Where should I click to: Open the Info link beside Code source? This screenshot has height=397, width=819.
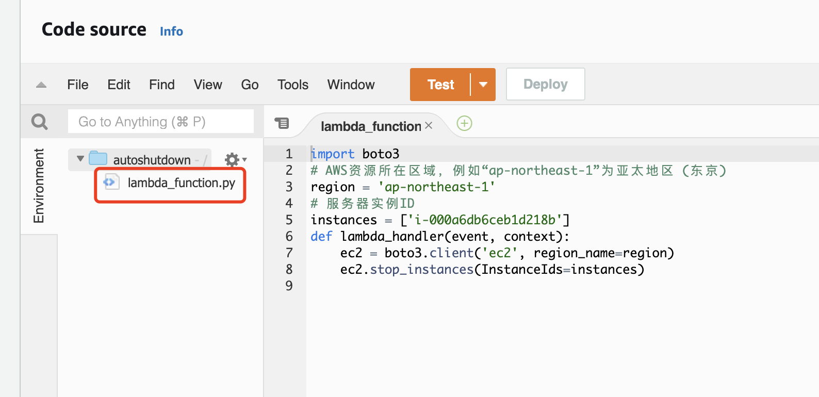(x=171, y=31)
